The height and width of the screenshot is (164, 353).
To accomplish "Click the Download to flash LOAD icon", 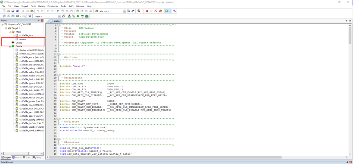I will tap(30, 16).
